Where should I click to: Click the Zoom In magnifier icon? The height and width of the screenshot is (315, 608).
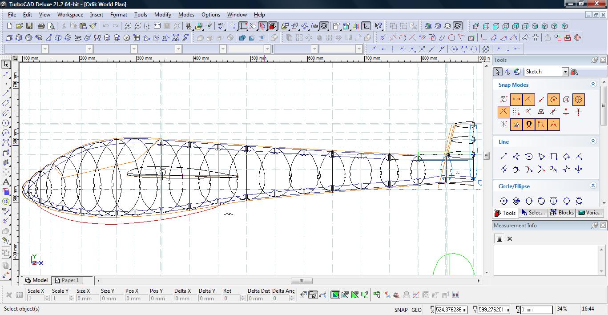coord(128,26)
